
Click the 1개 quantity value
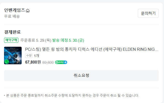[x=36, y=56]
